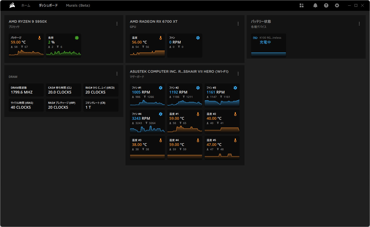Open the DRAM panel options menu
This screenshot has height=227, width=370.
coord(117,74)
